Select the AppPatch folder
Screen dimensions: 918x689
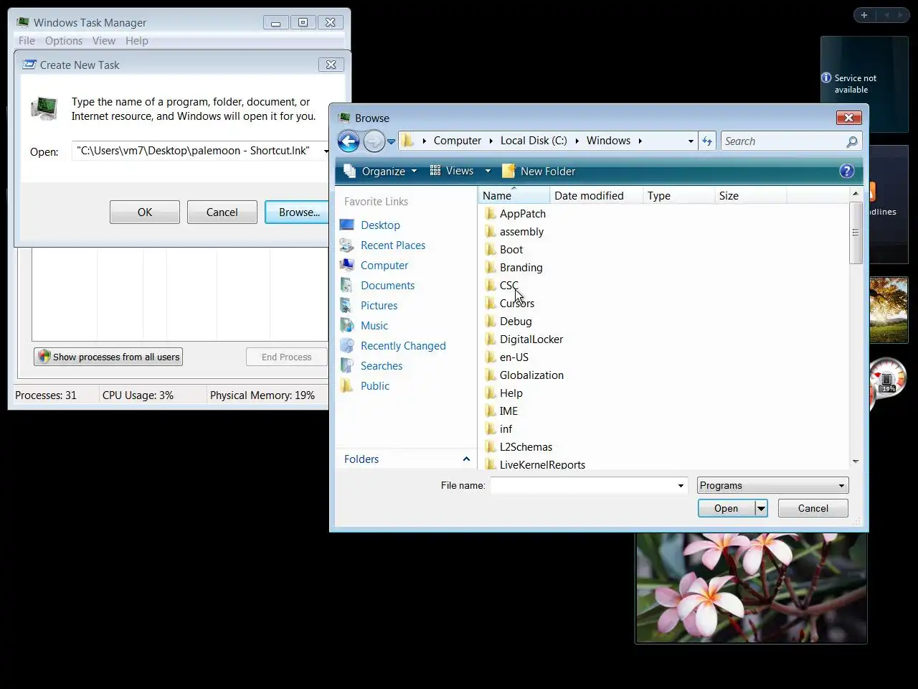coord(523,214)
